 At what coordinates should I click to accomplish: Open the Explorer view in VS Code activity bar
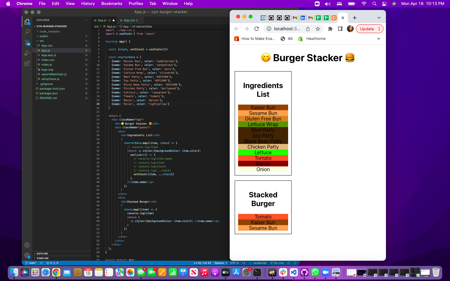click(27, 22)
